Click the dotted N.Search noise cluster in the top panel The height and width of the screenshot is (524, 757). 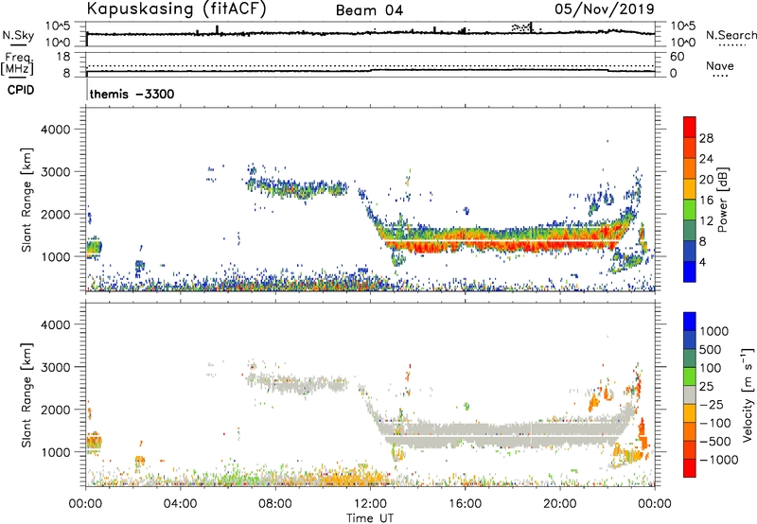pos(521,27)
